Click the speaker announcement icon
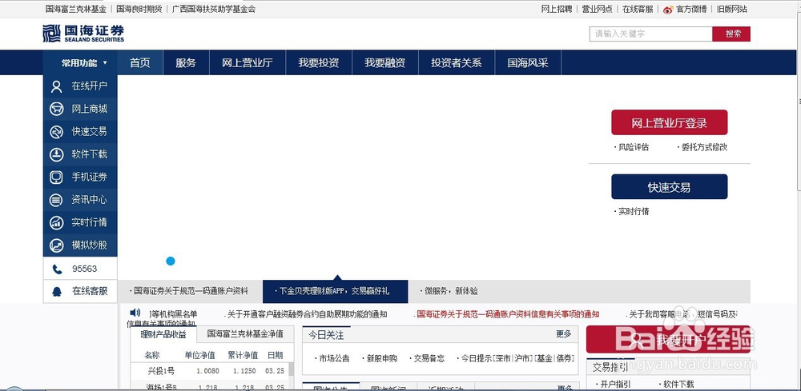Image resolution: width=801 pixels, height=391 pixels. pyautogui.click(x=135, y=313)
